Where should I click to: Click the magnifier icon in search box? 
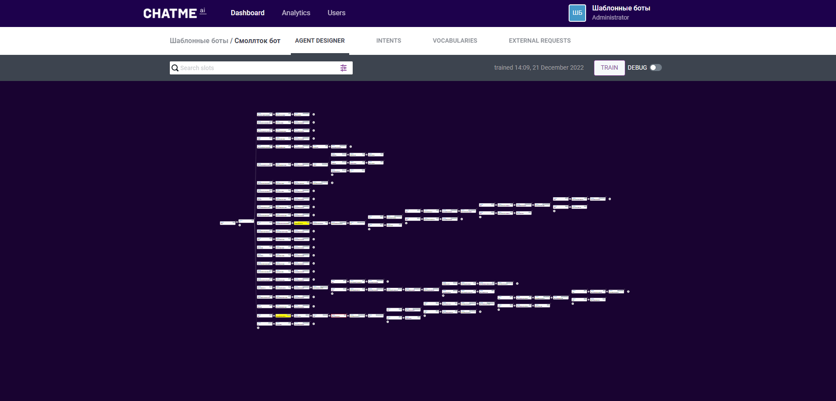click(x=175, y=68)
